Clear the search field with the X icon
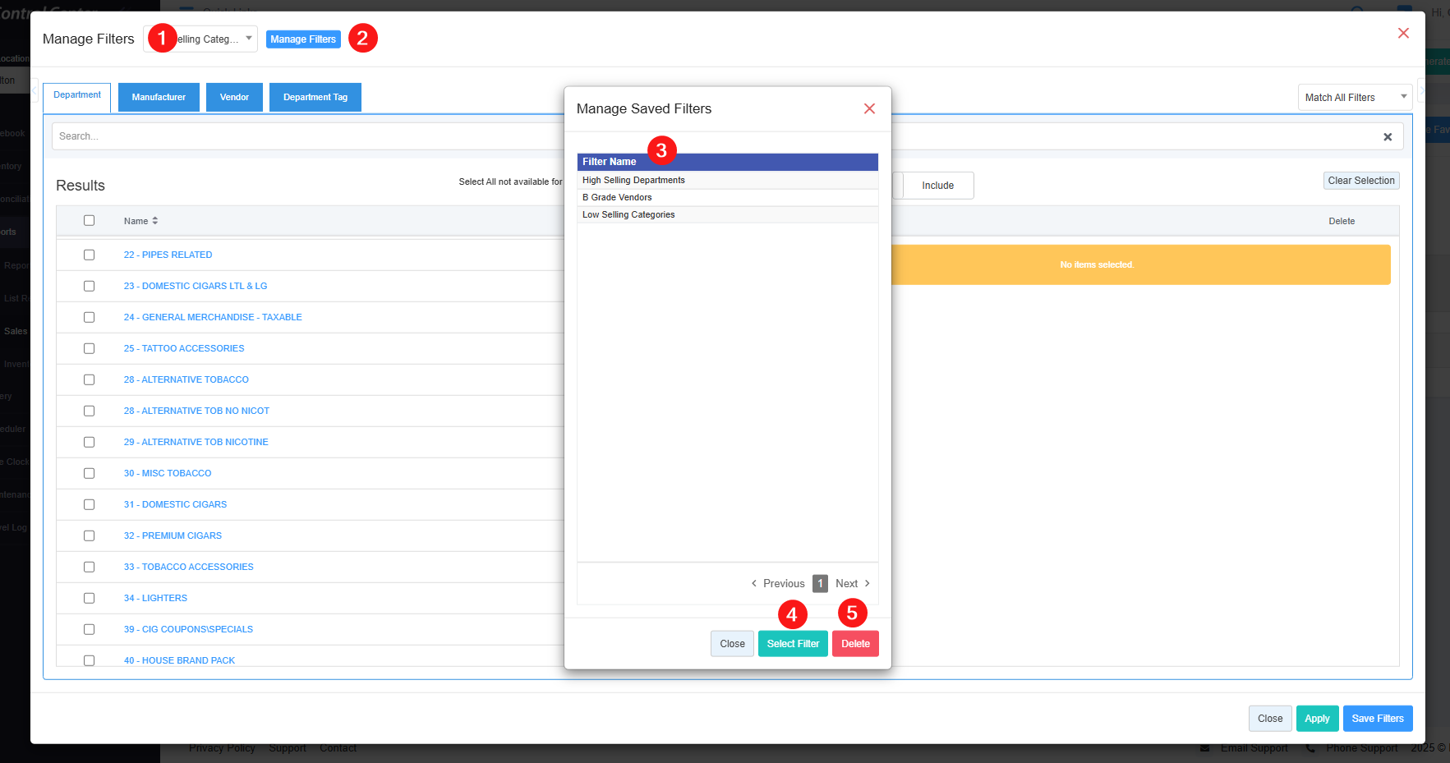Image resolution: width=1450 pixels, height=763 pixels. 1388,137
